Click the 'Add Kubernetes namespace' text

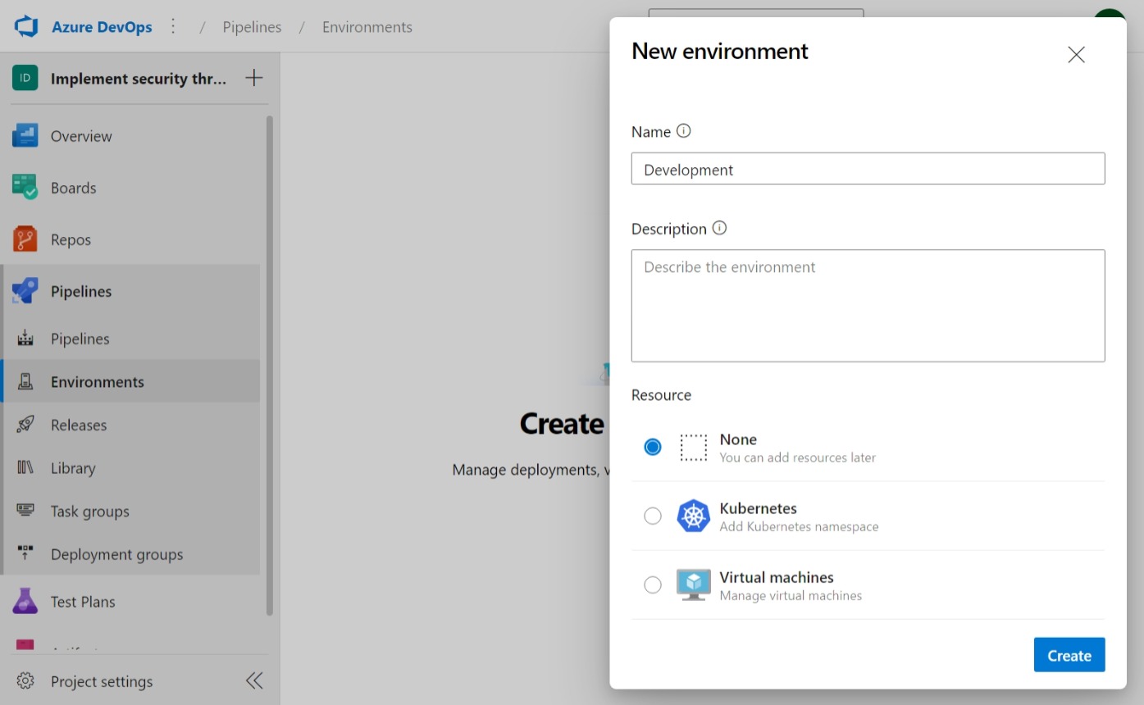[x=799, y=526]
